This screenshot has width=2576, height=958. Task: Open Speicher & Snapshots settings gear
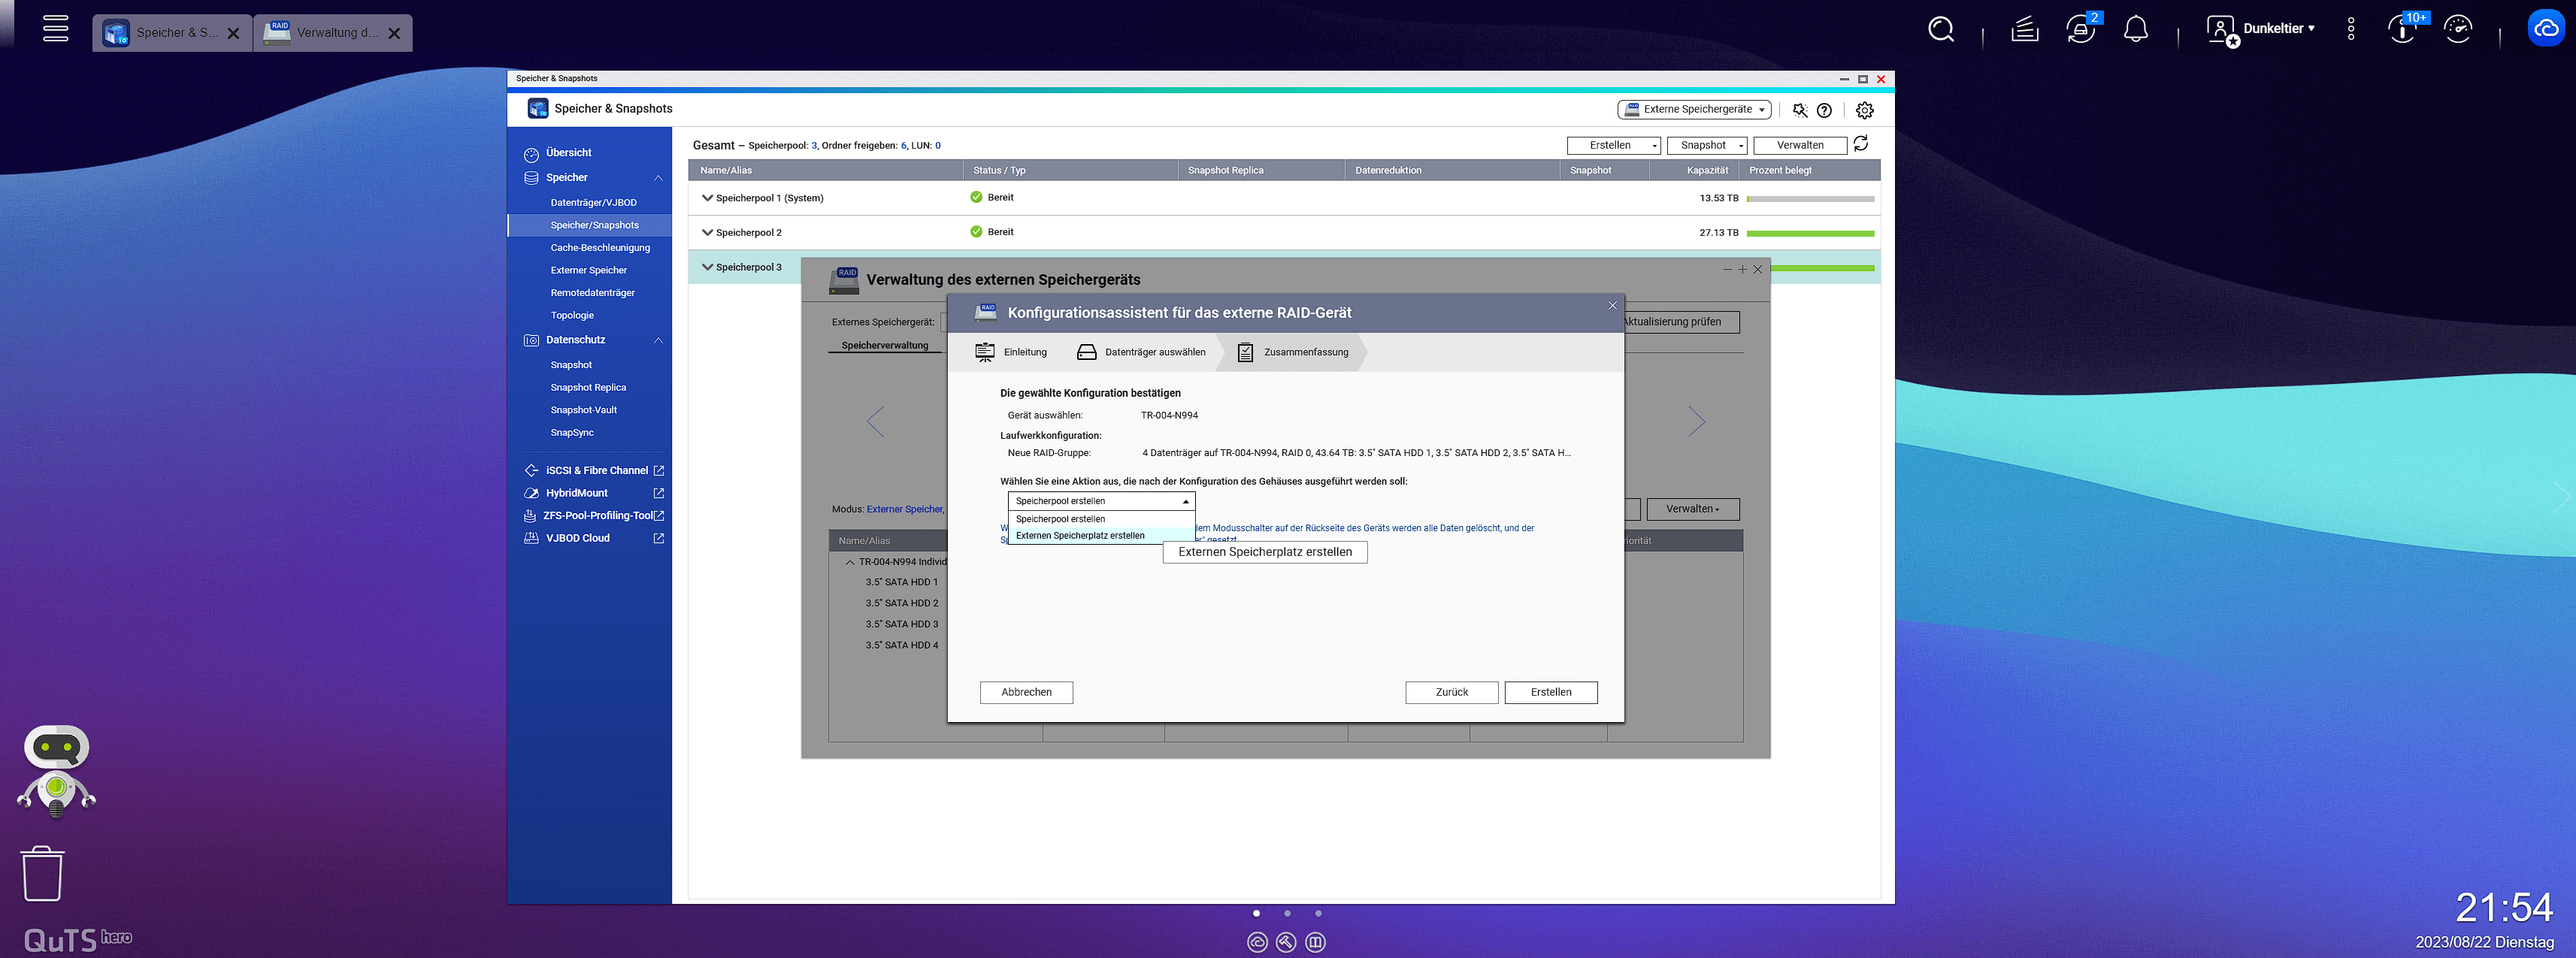coord(1865,110)
